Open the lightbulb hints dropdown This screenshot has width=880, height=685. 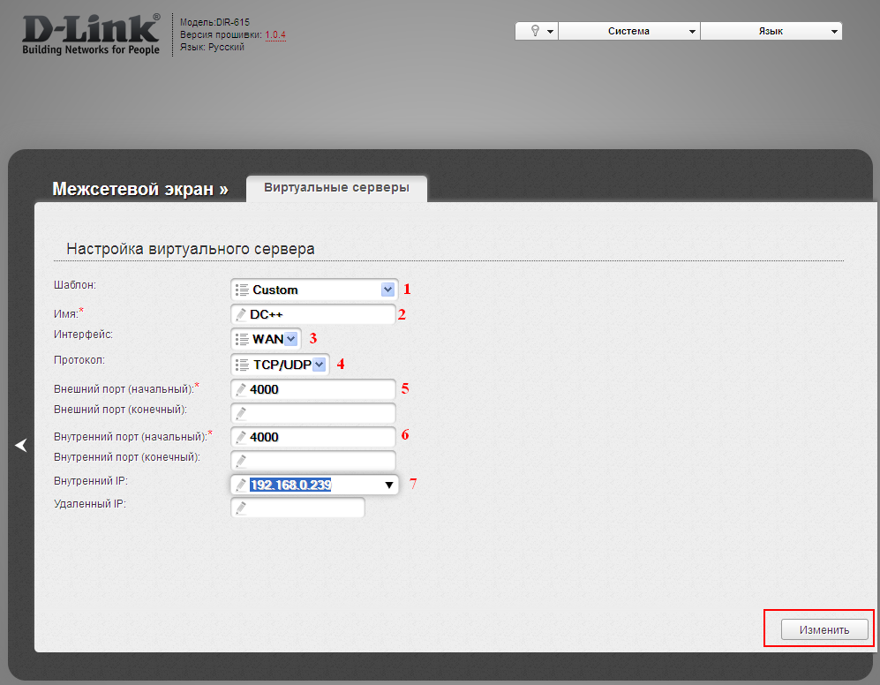point(537,31)
